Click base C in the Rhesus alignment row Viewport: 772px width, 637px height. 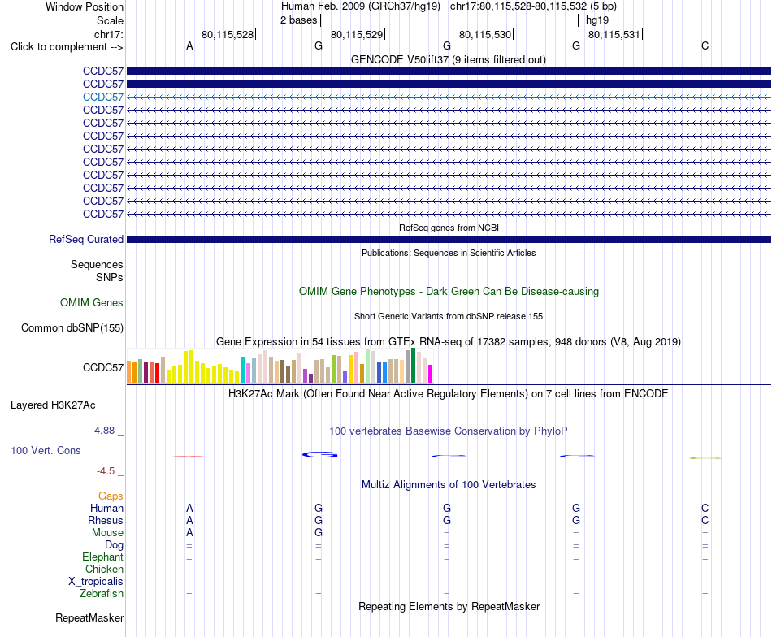coord(705,520)
